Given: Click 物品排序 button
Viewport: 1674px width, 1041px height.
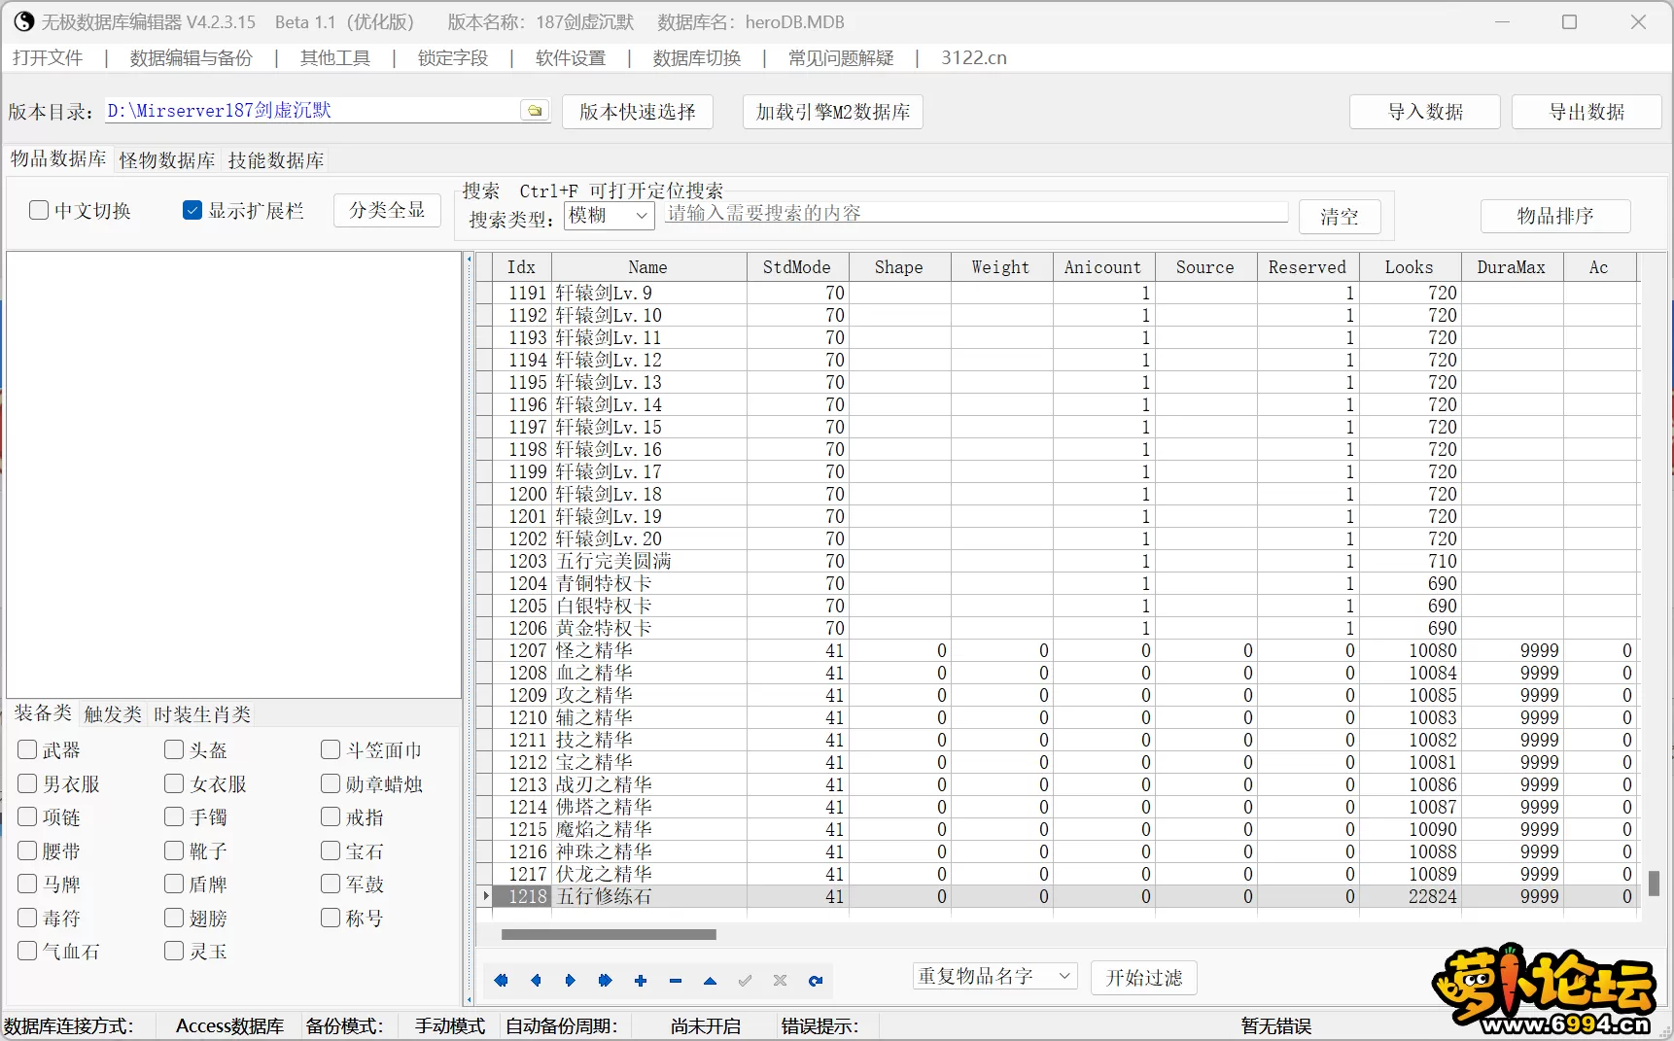Looking at the screenshot, I should point(1555,216).
